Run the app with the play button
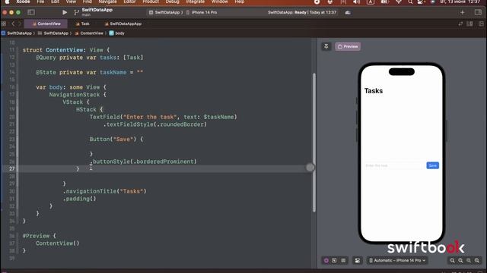487x273 pixels. pyautogui.click(x=64, y=12)
